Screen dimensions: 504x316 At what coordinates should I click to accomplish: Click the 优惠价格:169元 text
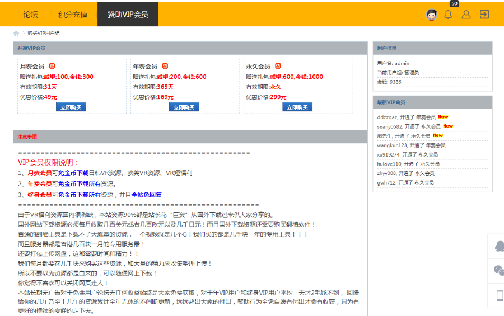point(153,97)
